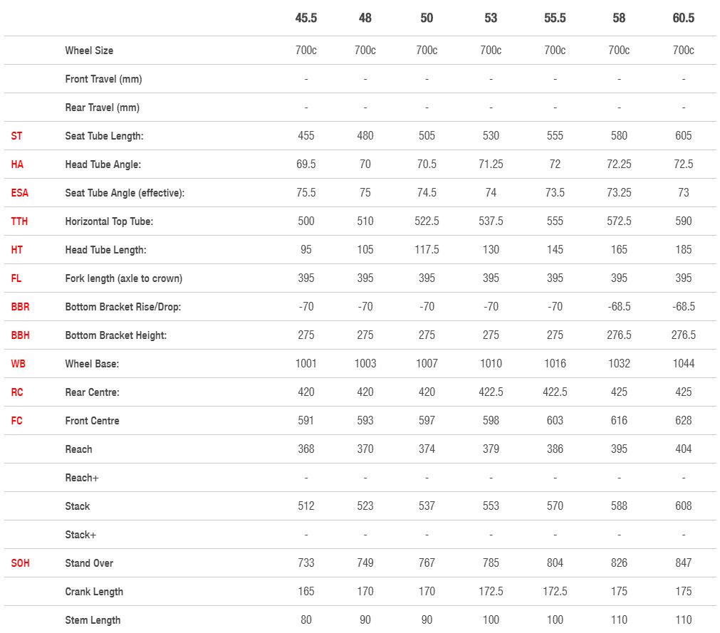The image size is (720, 633).
Task: Select the Bottom Bracket Height row label
Action: pos(116,335)
